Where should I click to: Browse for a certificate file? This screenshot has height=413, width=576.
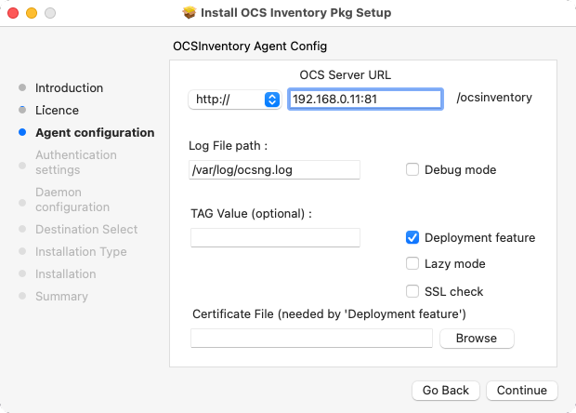tap(477, 338)
